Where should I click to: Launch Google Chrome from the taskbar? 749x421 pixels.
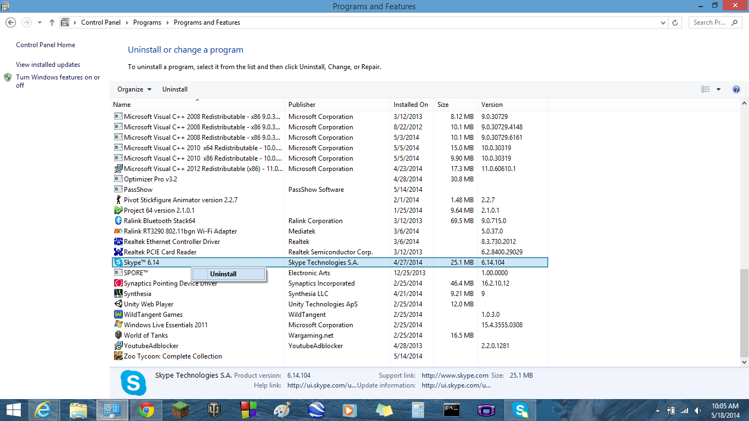(x=146, y=410)
